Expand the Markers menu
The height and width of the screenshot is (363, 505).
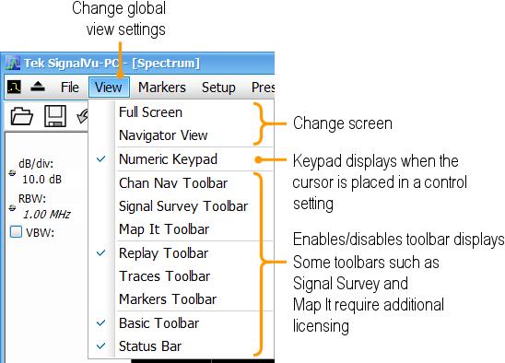(162, 87)
